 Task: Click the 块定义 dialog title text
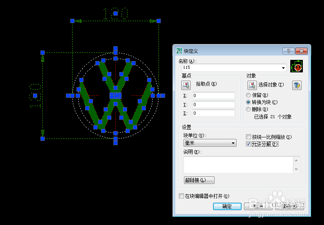pos(191,51)
